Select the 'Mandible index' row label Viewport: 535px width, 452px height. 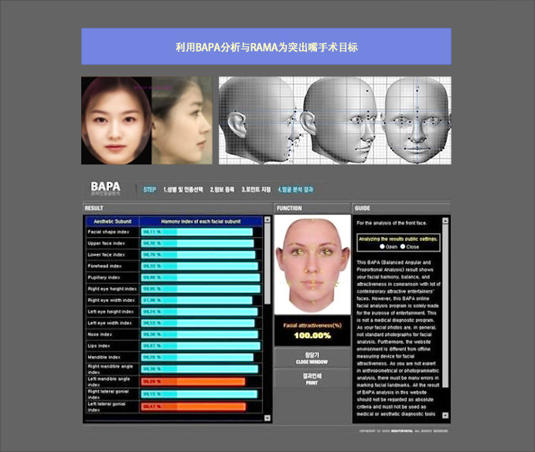(104, 357)
